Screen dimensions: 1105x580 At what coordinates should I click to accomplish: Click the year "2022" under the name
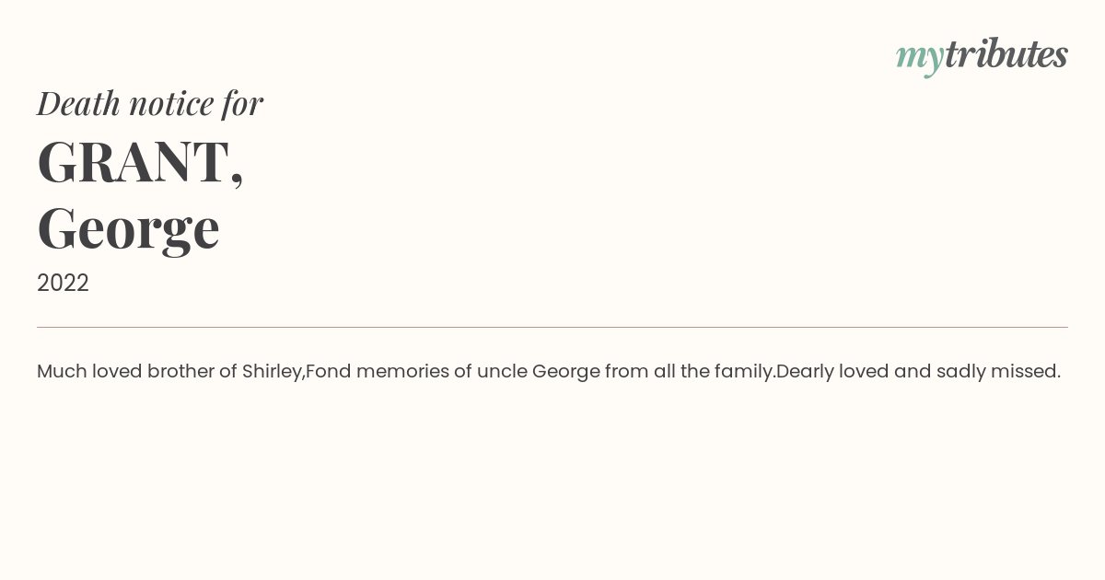[63, 283]
